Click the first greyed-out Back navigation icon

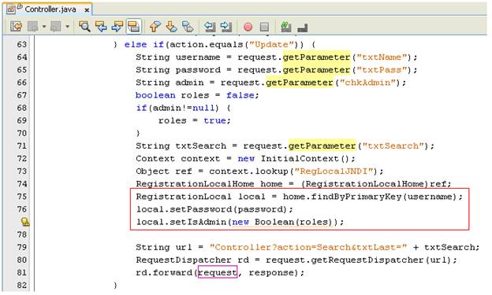[32, 27]
